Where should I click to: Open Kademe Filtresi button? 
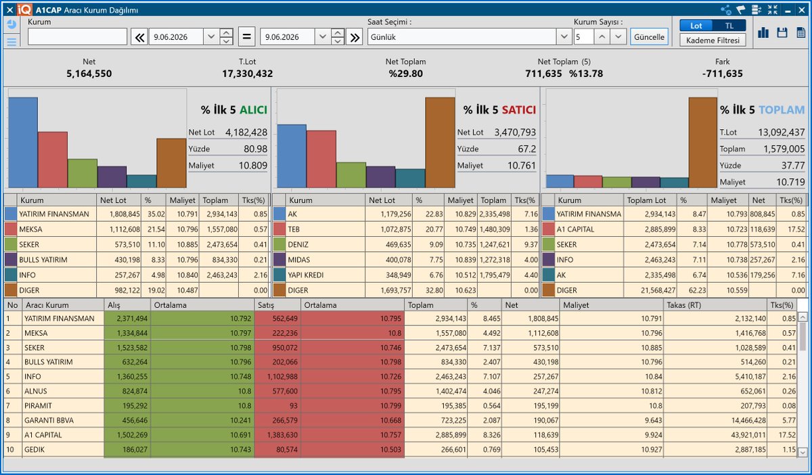point(713,40)
